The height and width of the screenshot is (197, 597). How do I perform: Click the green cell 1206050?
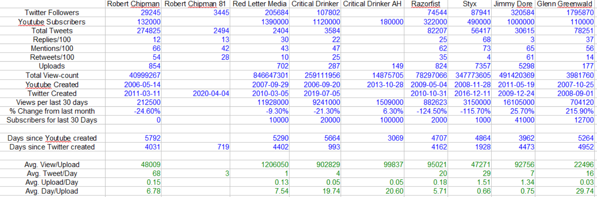260,165
